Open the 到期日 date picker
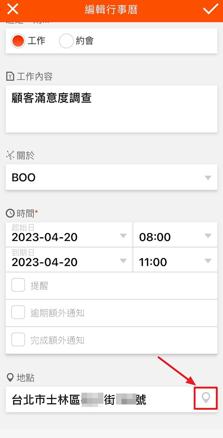This screenshot has height=438, width=223. point(69,260)
